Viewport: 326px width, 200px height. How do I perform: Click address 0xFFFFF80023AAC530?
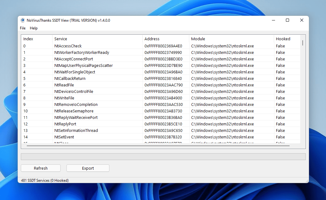click(163, 105)
